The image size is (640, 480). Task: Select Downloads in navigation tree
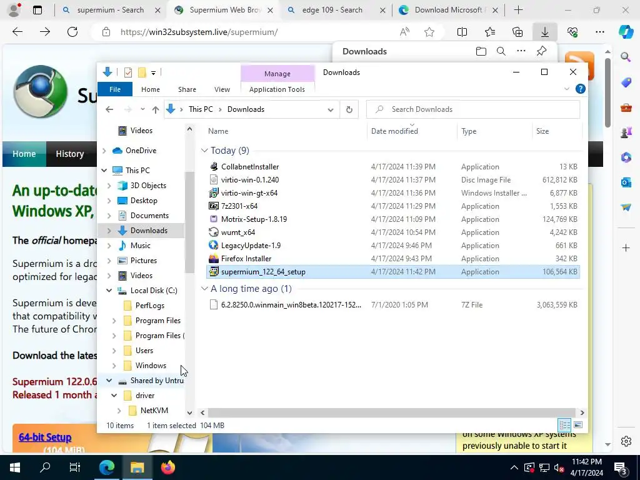(149, 231)
